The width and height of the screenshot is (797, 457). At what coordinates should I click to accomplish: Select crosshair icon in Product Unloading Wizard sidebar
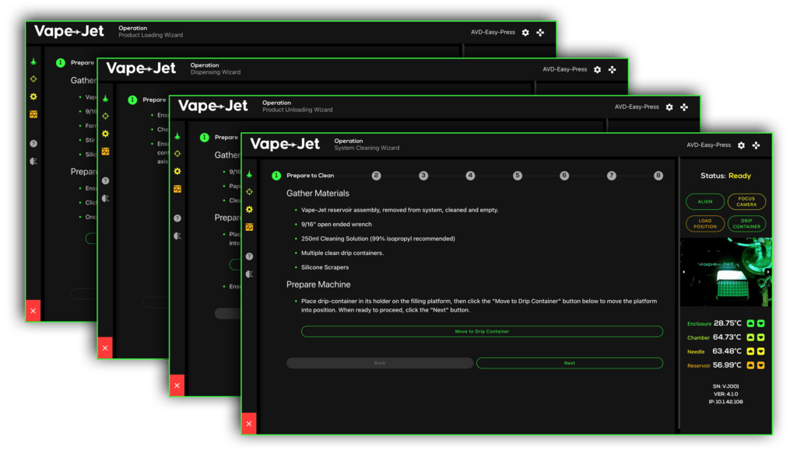[x=177, y=153]
